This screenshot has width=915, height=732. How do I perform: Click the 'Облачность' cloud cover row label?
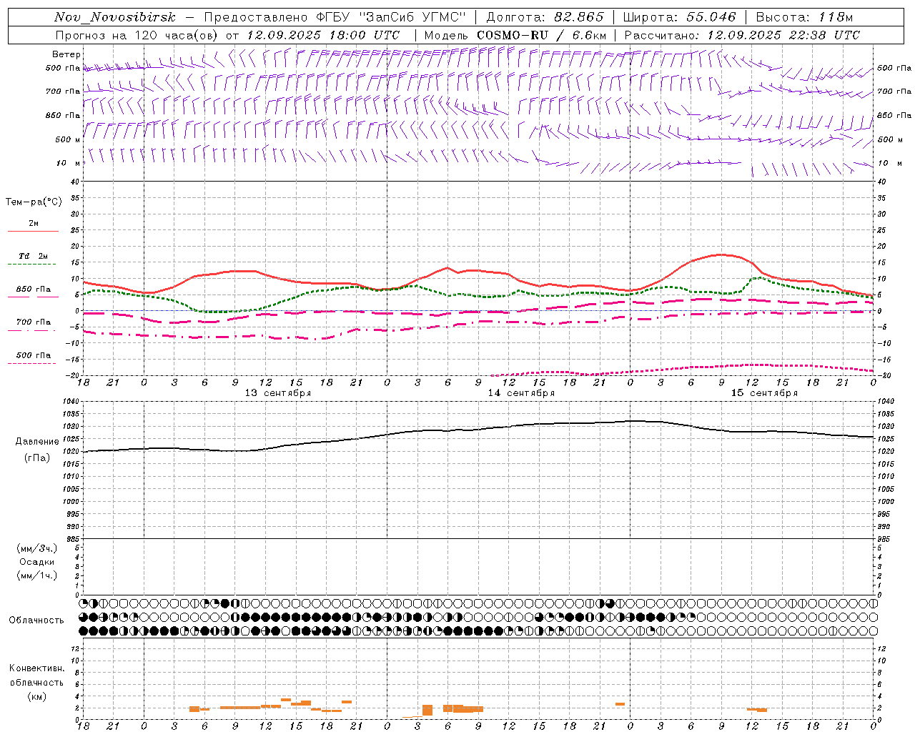[36, 620]
